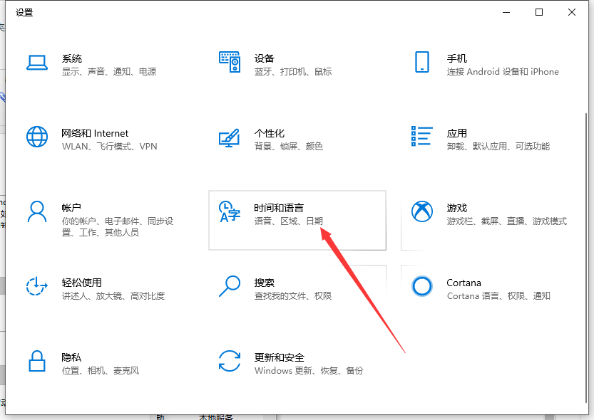Click the Accounts person icon

(37, 211)
